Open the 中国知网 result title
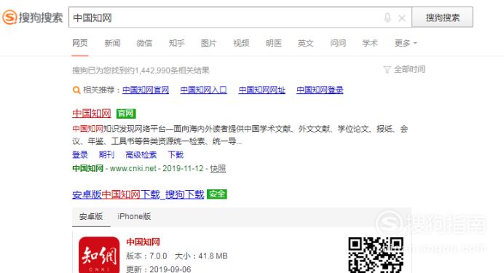 click(x=92, y=114)
